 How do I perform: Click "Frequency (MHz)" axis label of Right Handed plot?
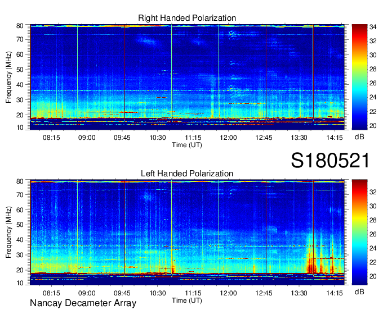[x=8, y=77]
